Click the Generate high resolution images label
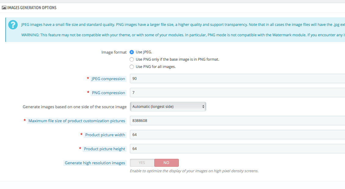 (95, 163)
